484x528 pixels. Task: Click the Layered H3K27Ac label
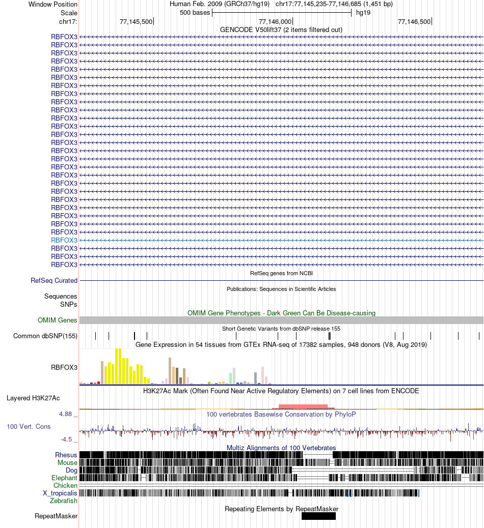coord(33,398)
